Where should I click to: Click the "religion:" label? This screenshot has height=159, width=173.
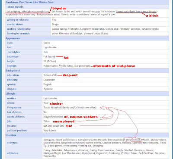click(x=12, y=89)
